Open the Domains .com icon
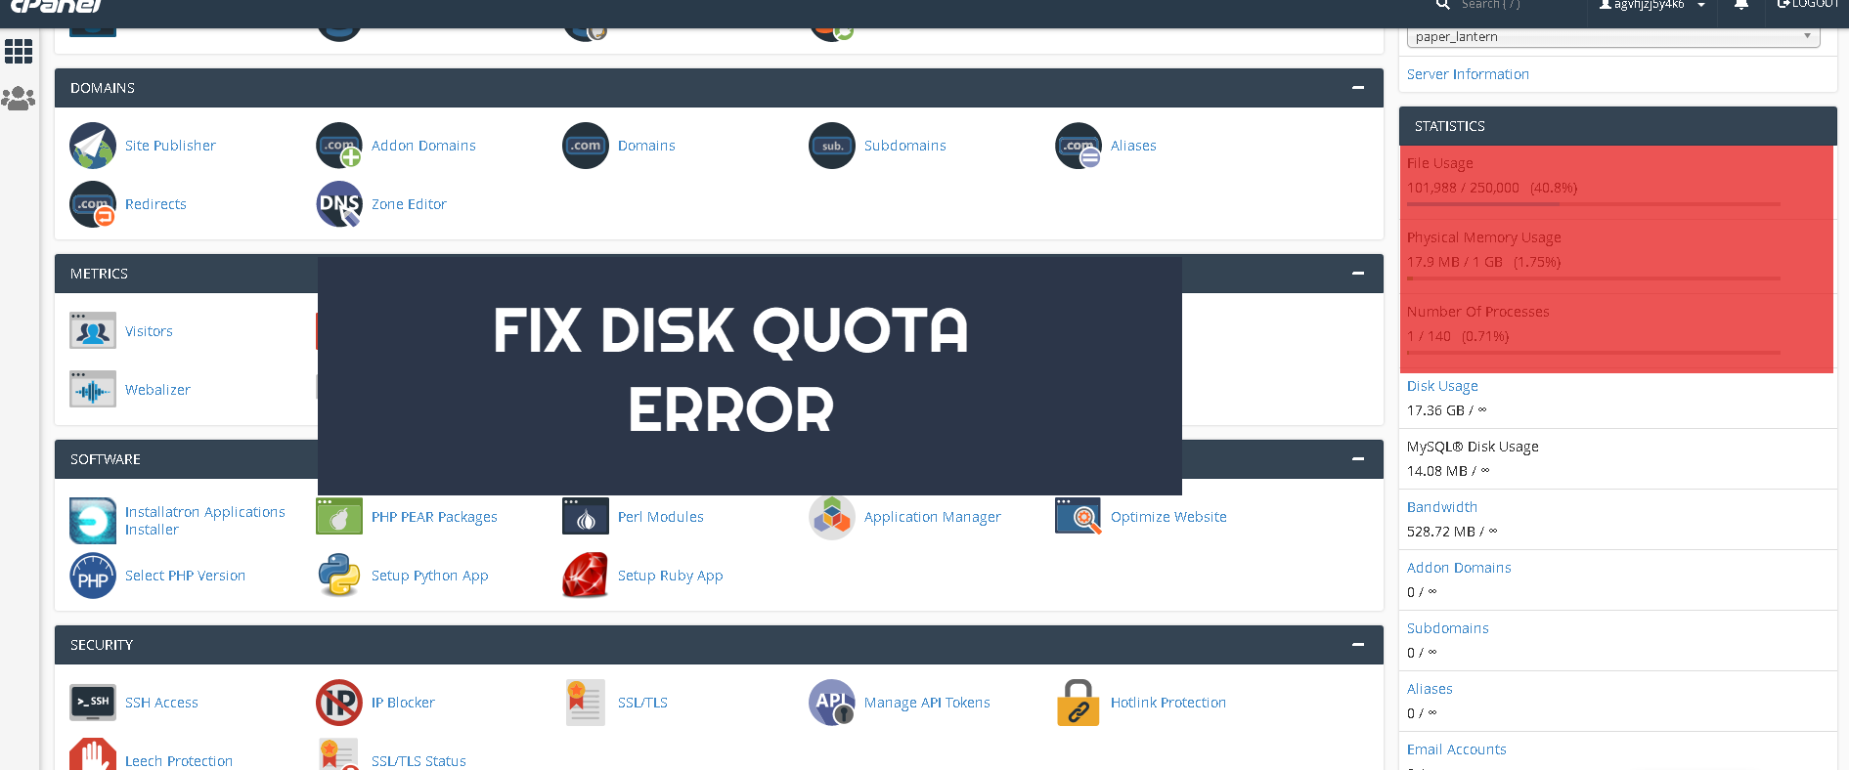The height and width of the screenshot is (770, 1849). [586, 146]
